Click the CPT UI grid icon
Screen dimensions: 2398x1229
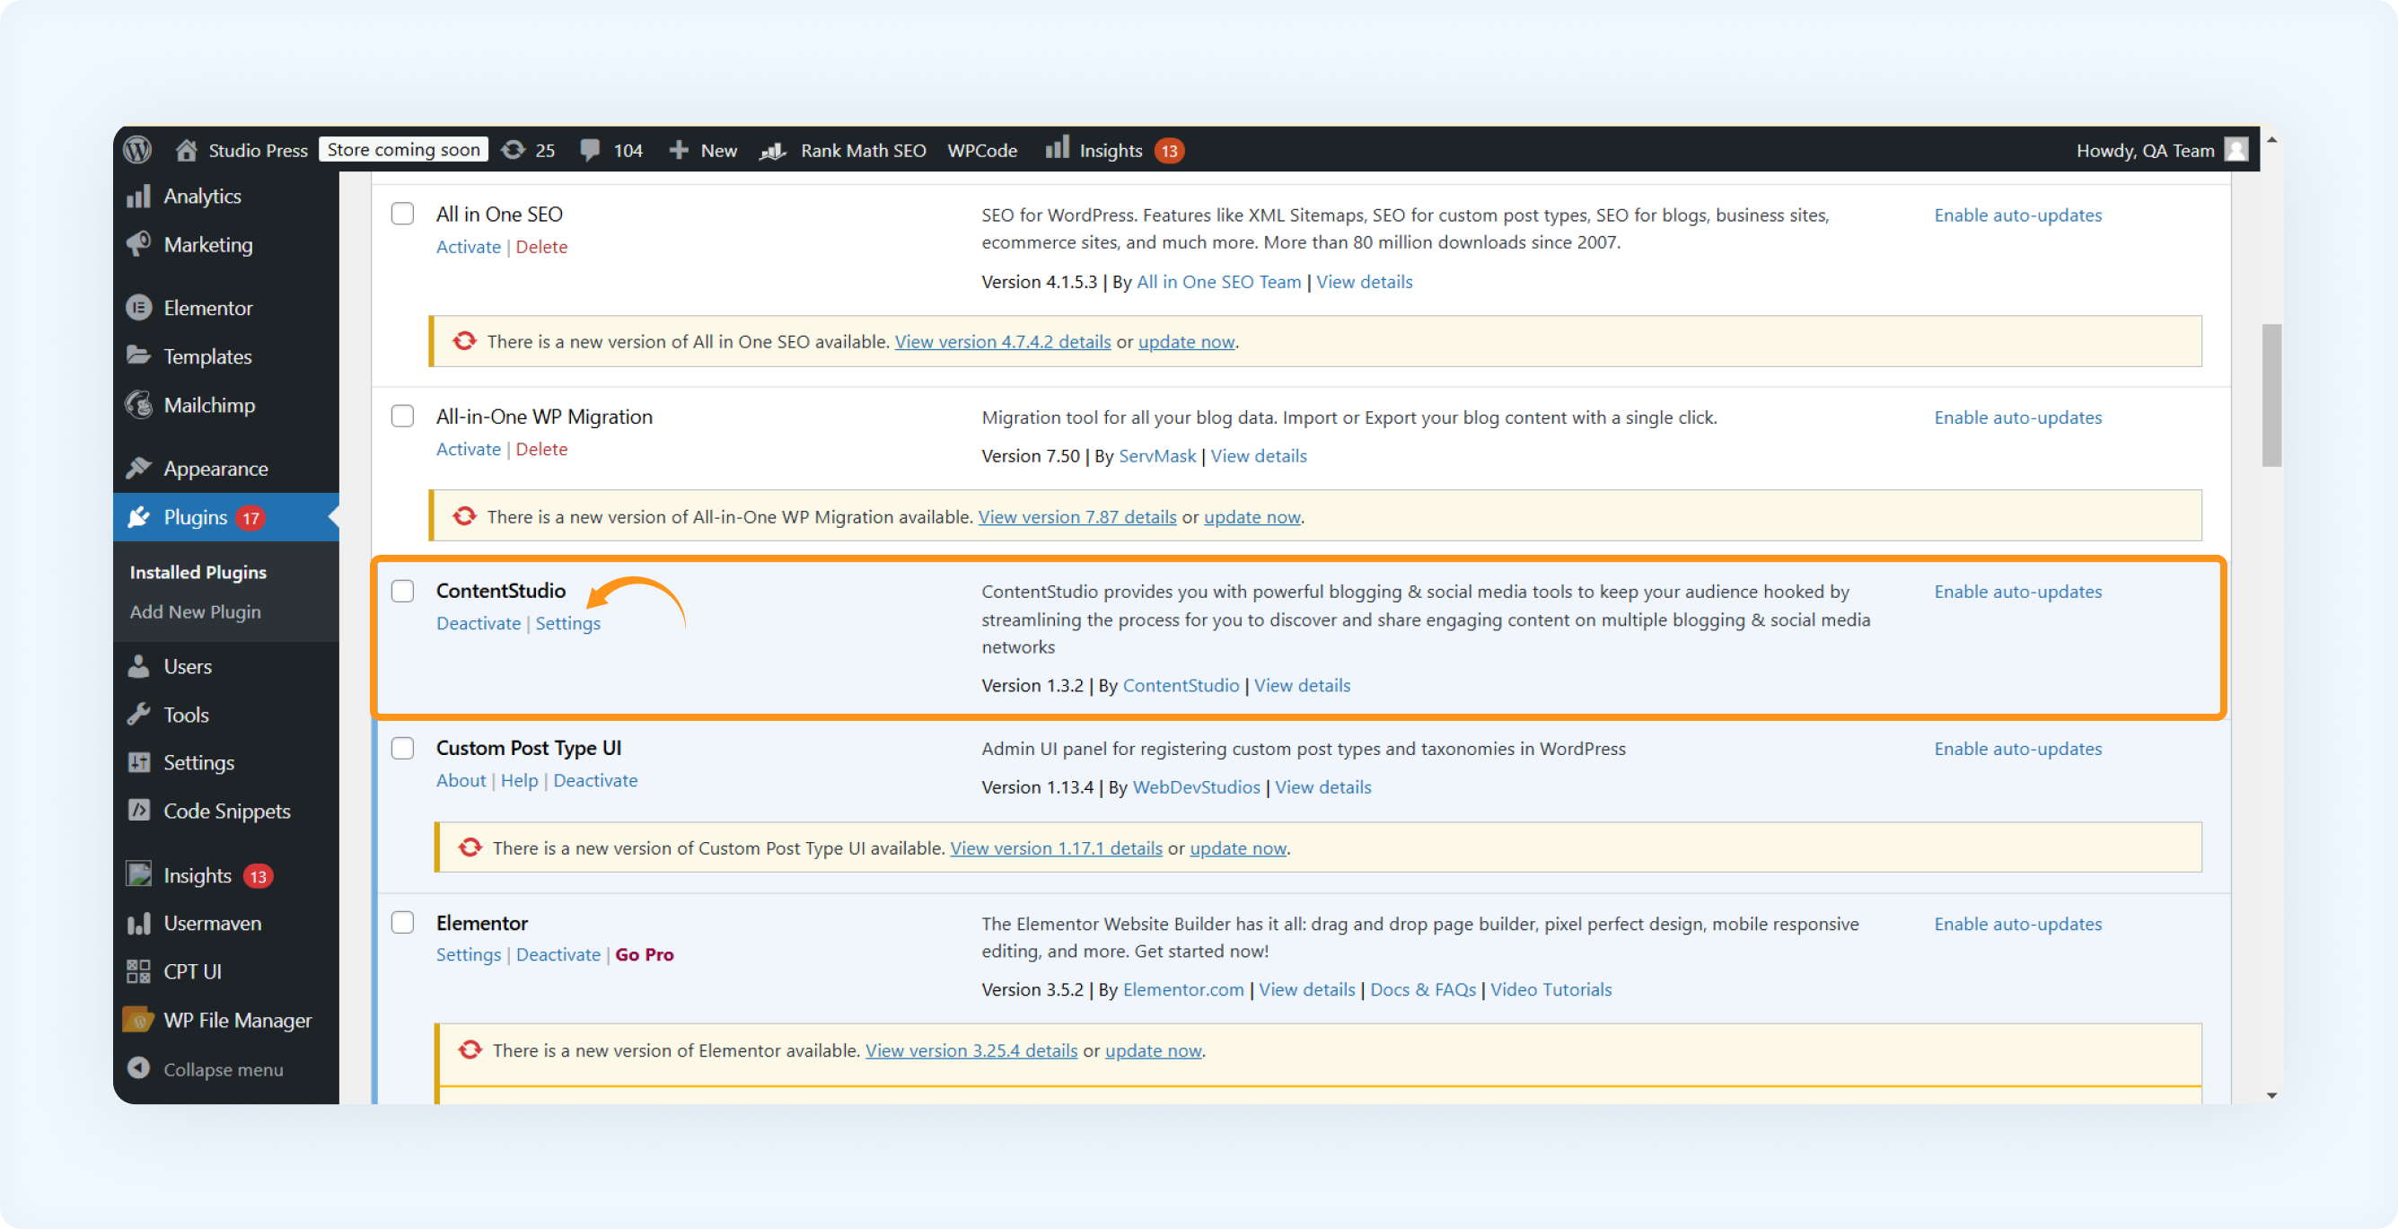pyautogui.click(x=138, y=971)
